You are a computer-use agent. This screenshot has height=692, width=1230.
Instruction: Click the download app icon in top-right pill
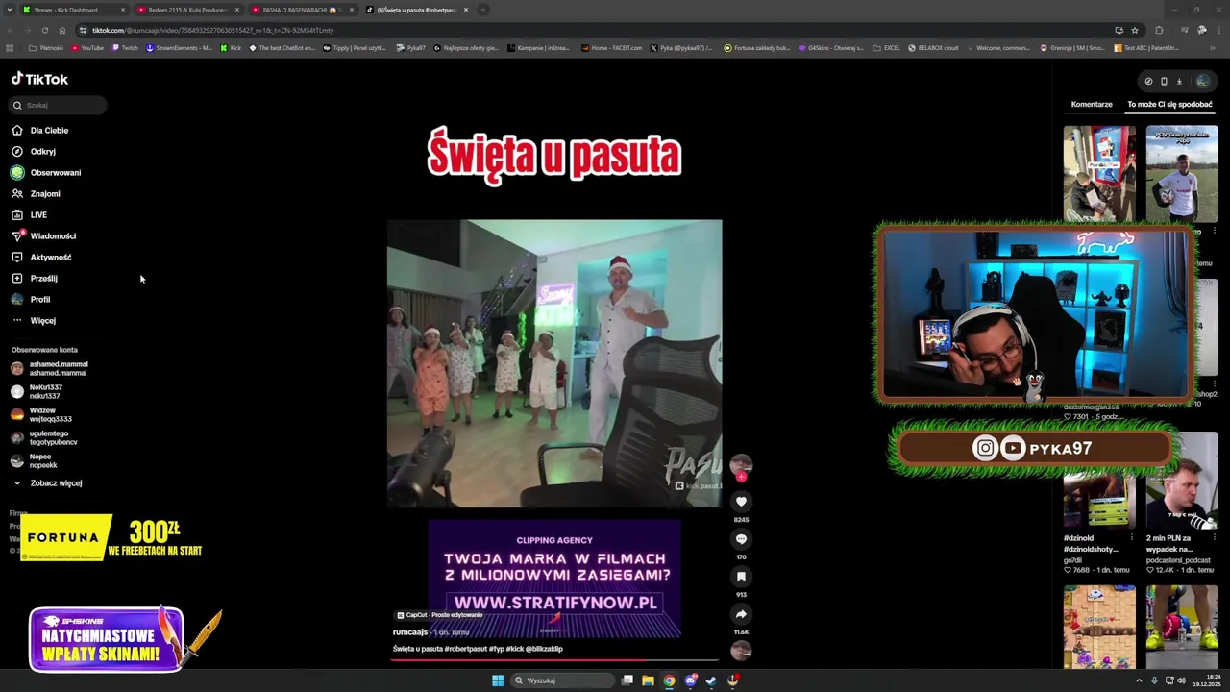[1179, 81]
